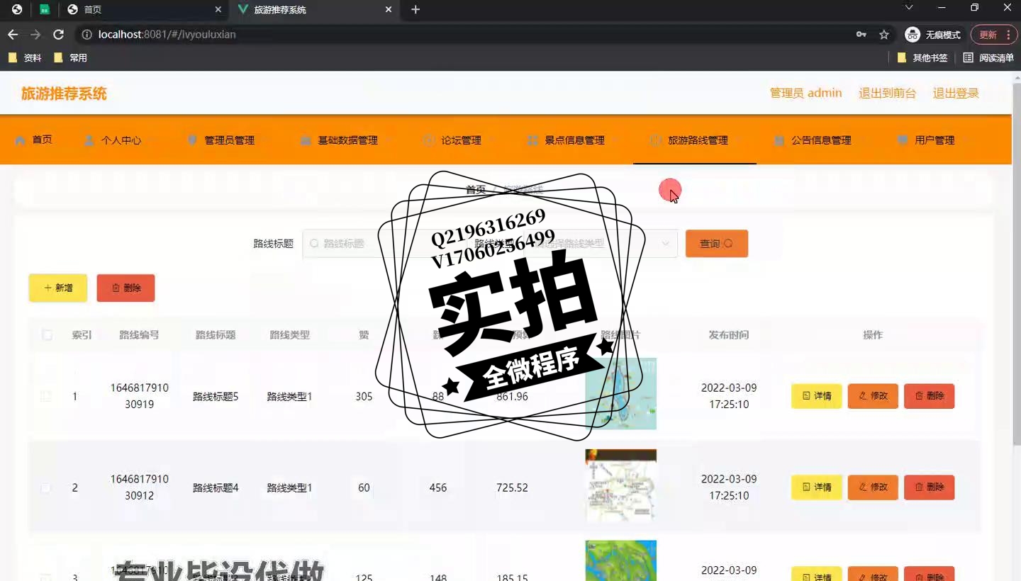Click cell text 路线标题4
Image resolution: width=1021 pixels, height=581 pixels.
[216, 488]
